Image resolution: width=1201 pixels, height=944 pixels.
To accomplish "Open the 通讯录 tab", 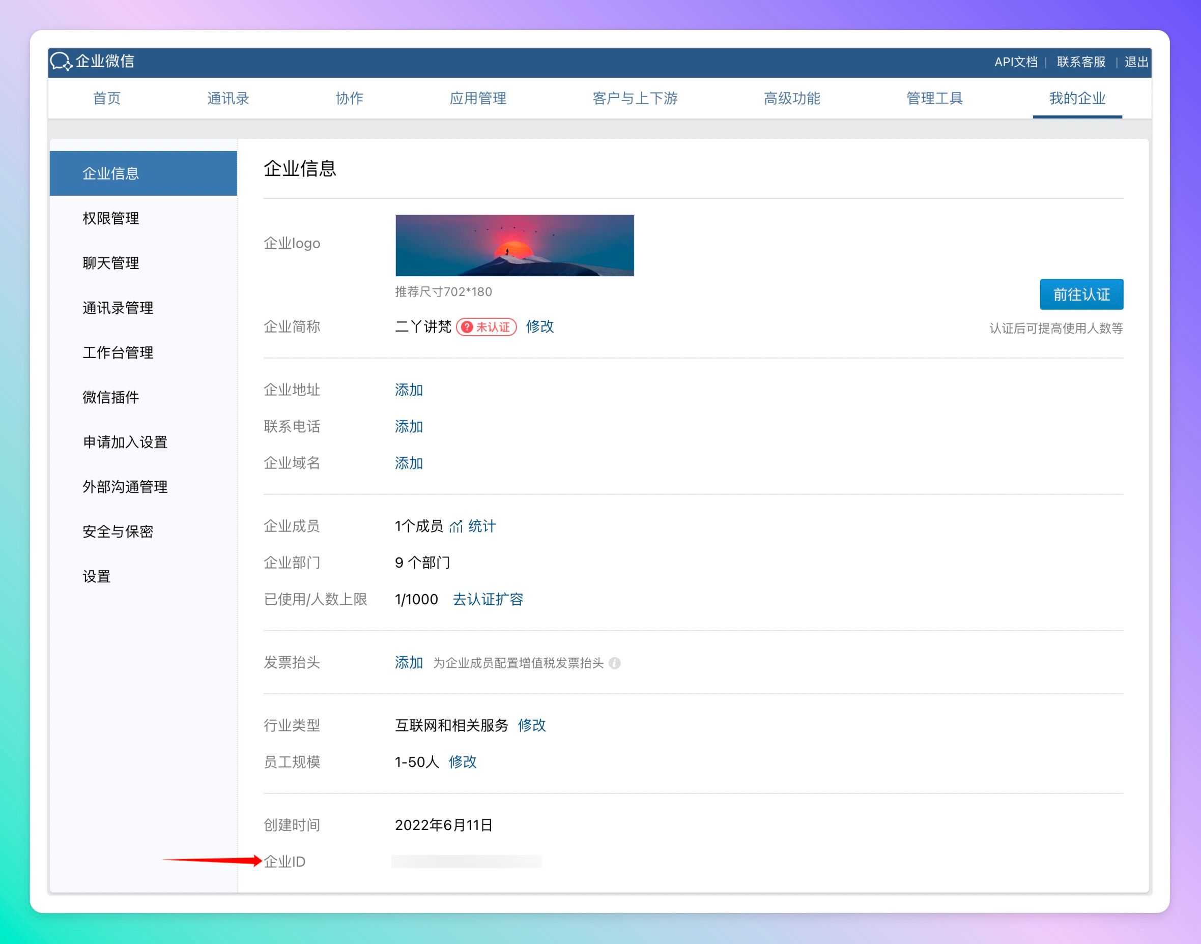I will (x=228, y=98).
